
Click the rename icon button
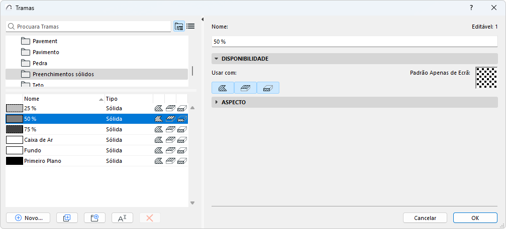tap(122, 218)
